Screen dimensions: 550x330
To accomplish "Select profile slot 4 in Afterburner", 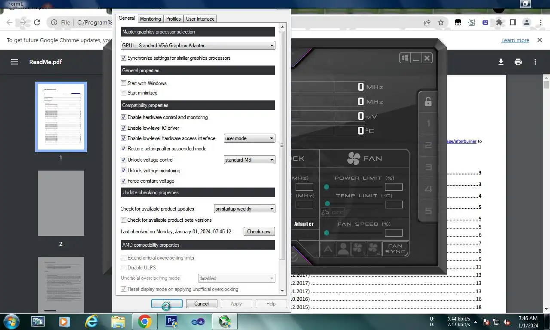I will click(x=428, y=189).
